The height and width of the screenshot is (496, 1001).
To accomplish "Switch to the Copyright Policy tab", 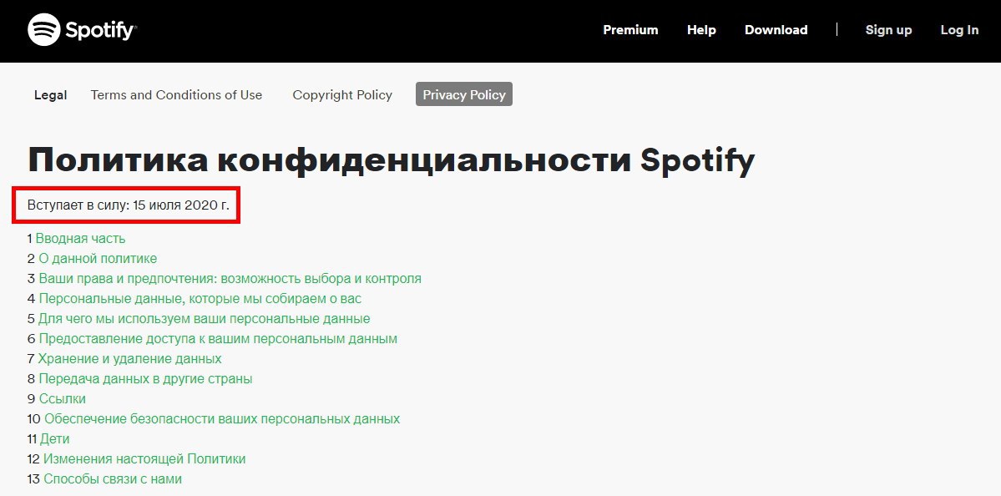I will [x=342, y=94].
